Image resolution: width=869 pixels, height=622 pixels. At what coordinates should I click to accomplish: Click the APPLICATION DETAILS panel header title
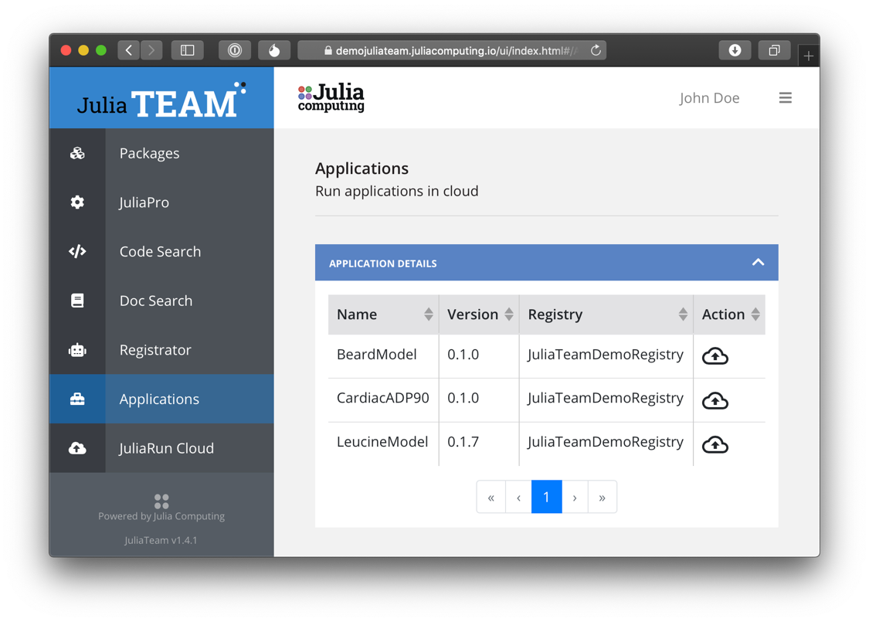(x=383, y=263)
